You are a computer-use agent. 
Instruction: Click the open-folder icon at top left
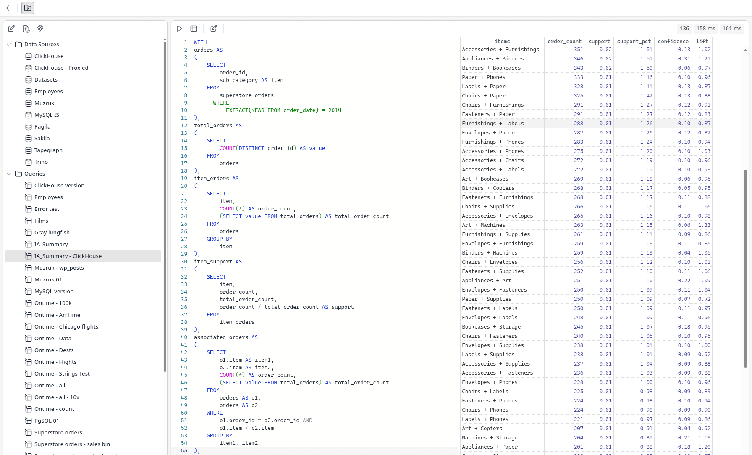tap(27, 8)
